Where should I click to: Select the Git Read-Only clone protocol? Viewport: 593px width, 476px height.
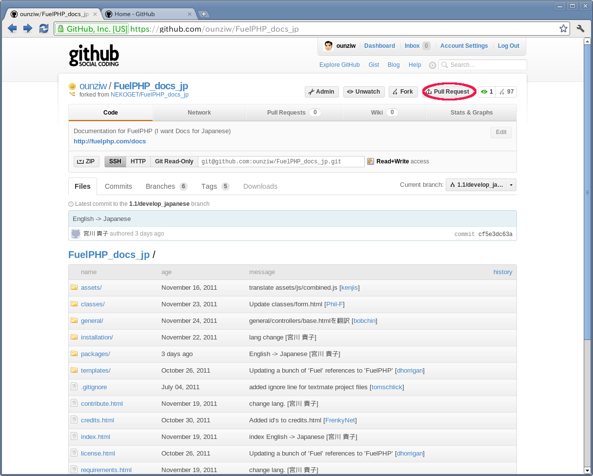tap(174, 161)
